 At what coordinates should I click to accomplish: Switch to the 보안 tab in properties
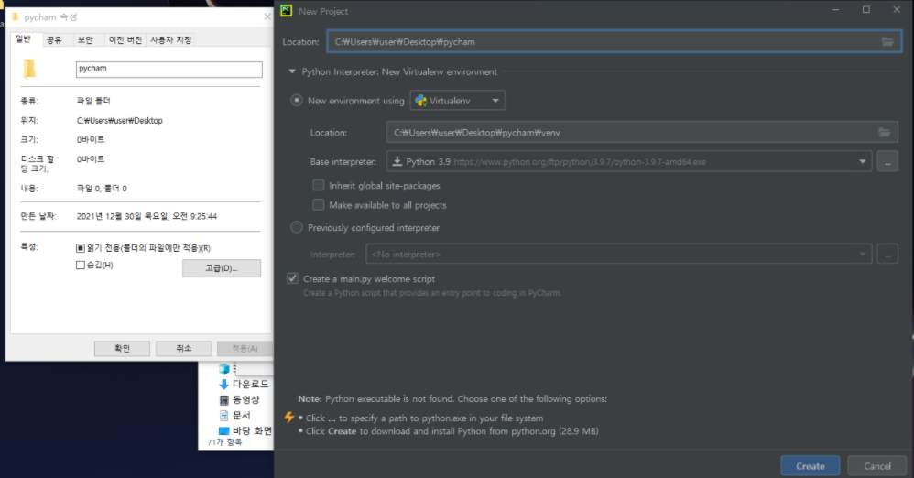(86, 39)
